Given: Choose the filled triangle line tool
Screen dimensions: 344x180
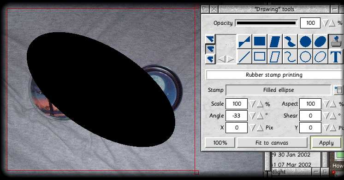Looking at the screenshot, I should click(x=244, y=41).
